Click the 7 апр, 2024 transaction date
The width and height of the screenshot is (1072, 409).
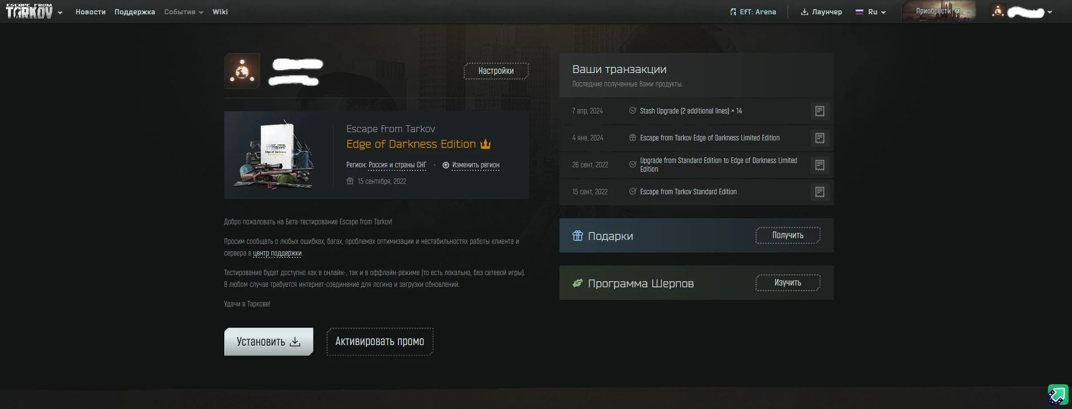[x=587, y=111]
